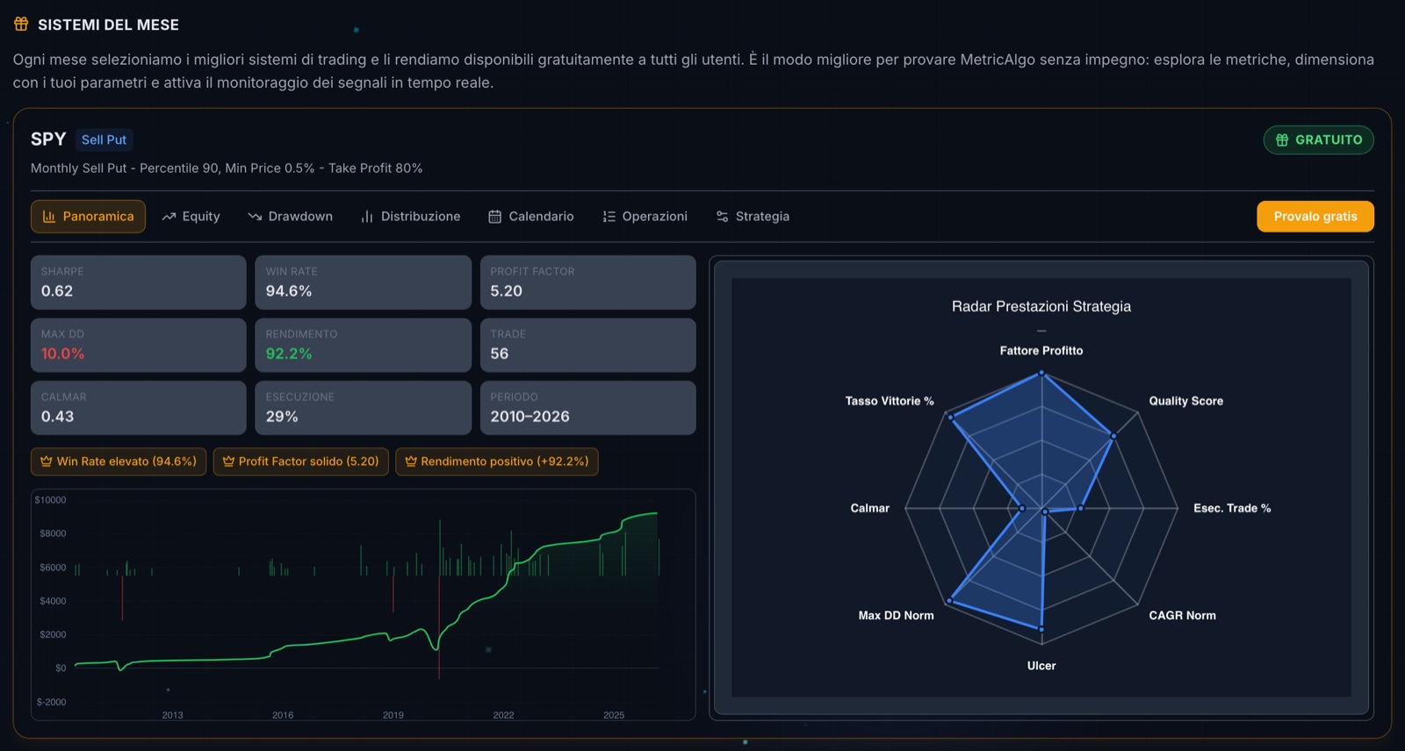
Task: Click the gift icon beside Sistemi del Mese
Action: (x=21, y=25)
